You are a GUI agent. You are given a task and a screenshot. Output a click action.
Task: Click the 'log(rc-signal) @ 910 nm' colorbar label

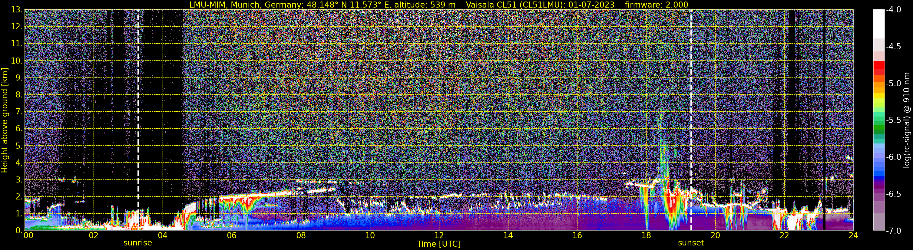point(907,120)
